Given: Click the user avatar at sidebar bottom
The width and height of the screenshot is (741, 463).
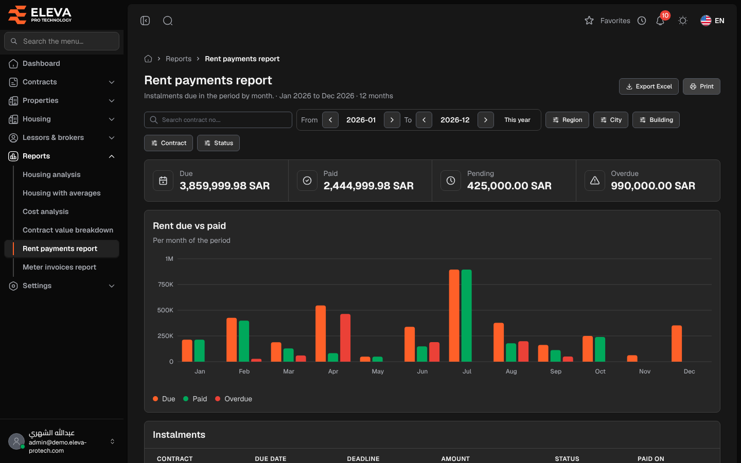Looking at the screenshot, I should point(16,441).
